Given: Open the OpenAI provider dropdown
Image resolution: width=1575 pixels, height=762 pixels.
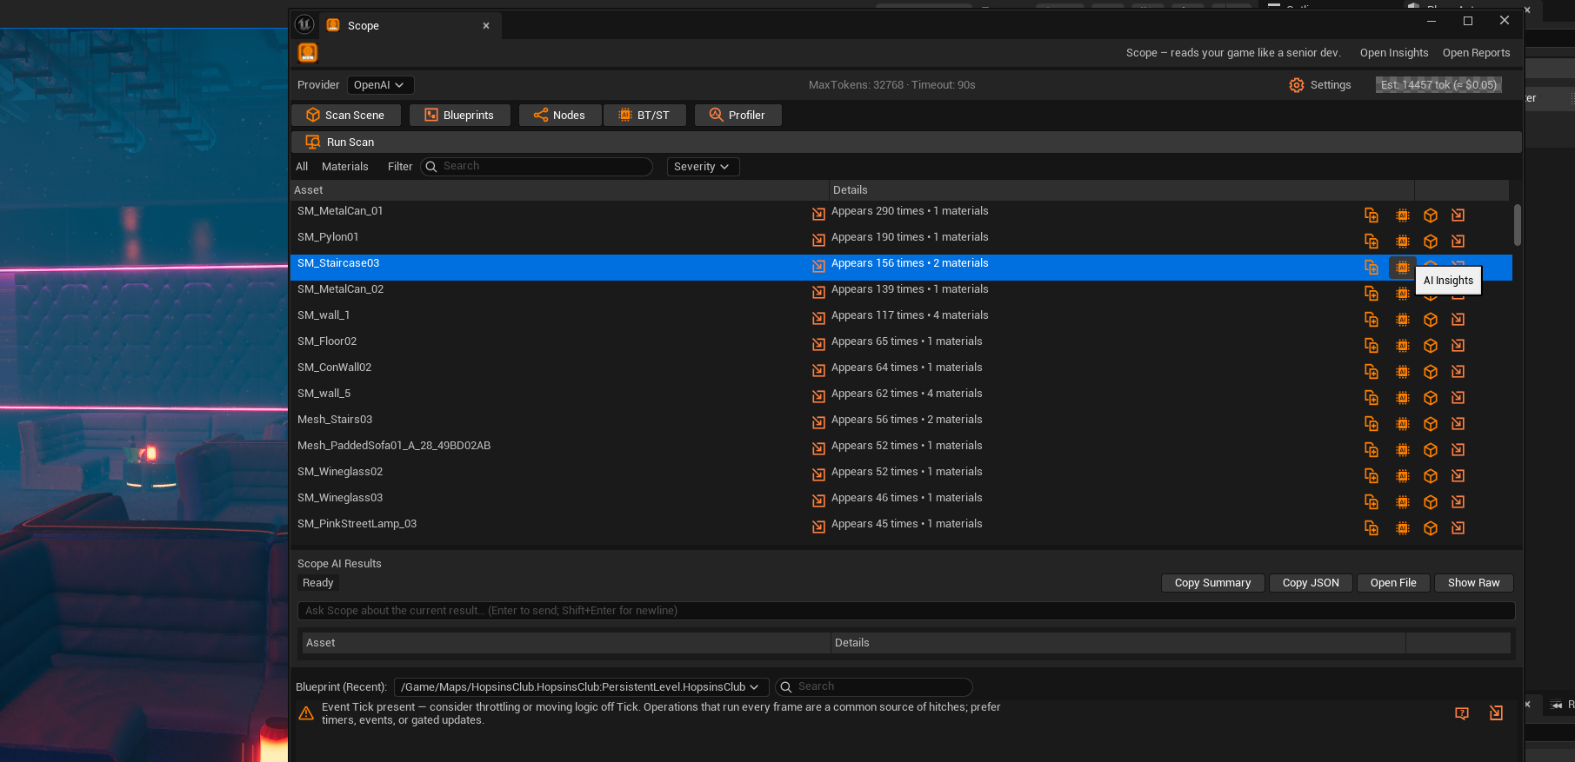Looking at the screenshot, I should tap(380, 85).
